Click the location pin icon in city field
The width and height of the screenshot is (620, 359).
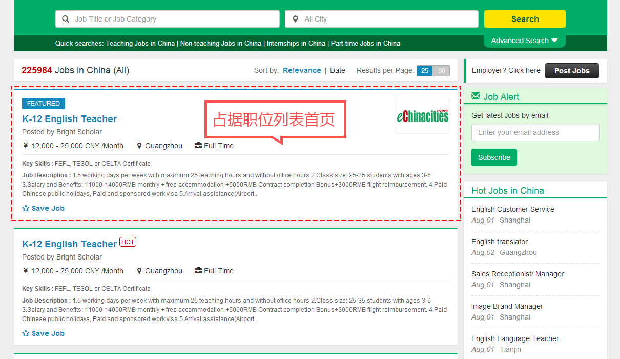295,19
